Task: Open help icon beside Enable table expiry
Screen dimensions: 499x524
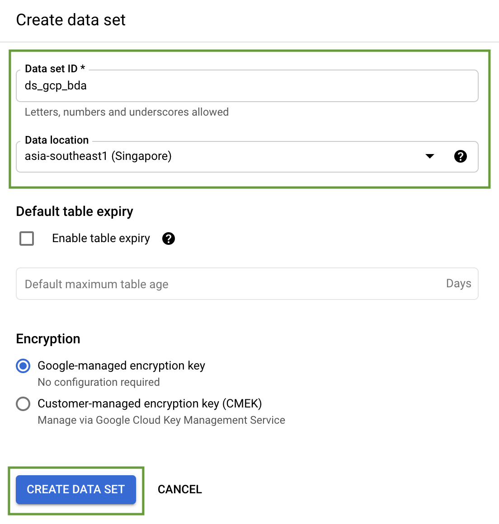Action: [169, 239]
